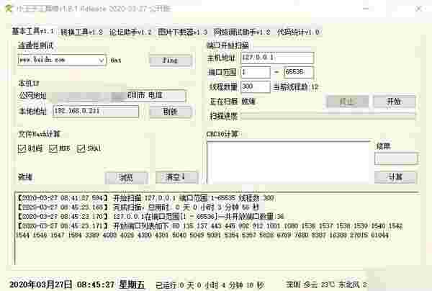Screen dimensions: 432x291
Task: Switch to the 图片下载器 v1.3 tab
Action: point(183,32)
